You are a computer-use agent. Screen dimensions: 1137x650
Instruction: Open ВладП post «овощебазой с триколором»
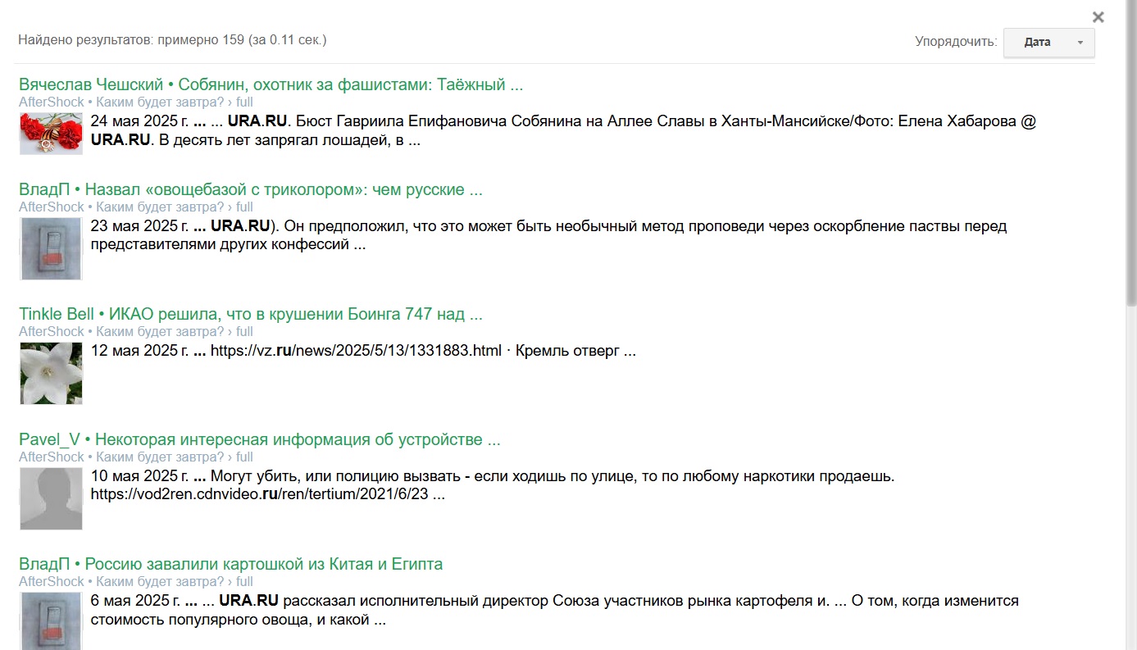pyautogui.click(x=250, y=190)
